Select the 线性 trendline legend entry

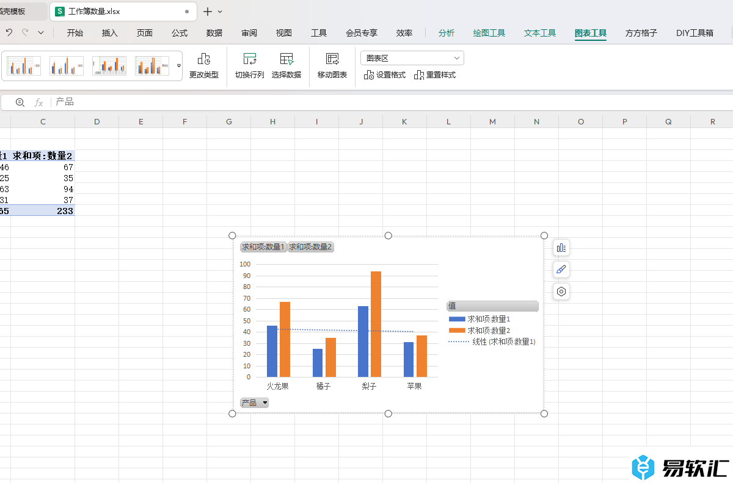point(492,342)
